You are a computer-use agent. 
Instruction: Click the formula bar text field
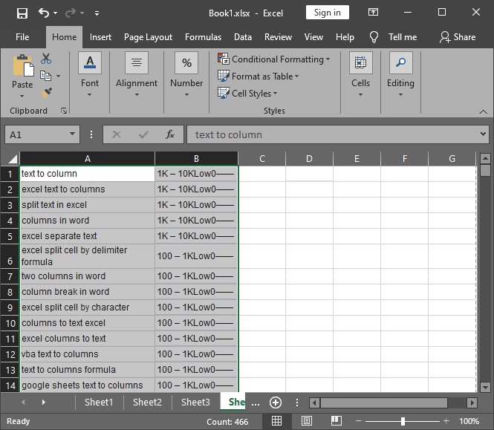tap(333, 134)
